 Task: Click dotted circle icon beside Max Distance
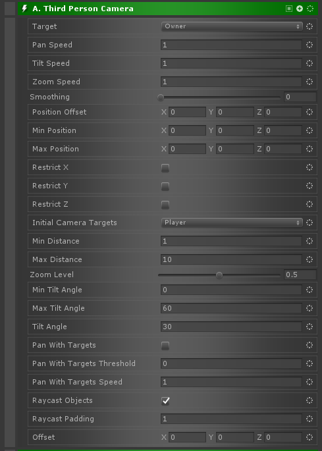309,259
